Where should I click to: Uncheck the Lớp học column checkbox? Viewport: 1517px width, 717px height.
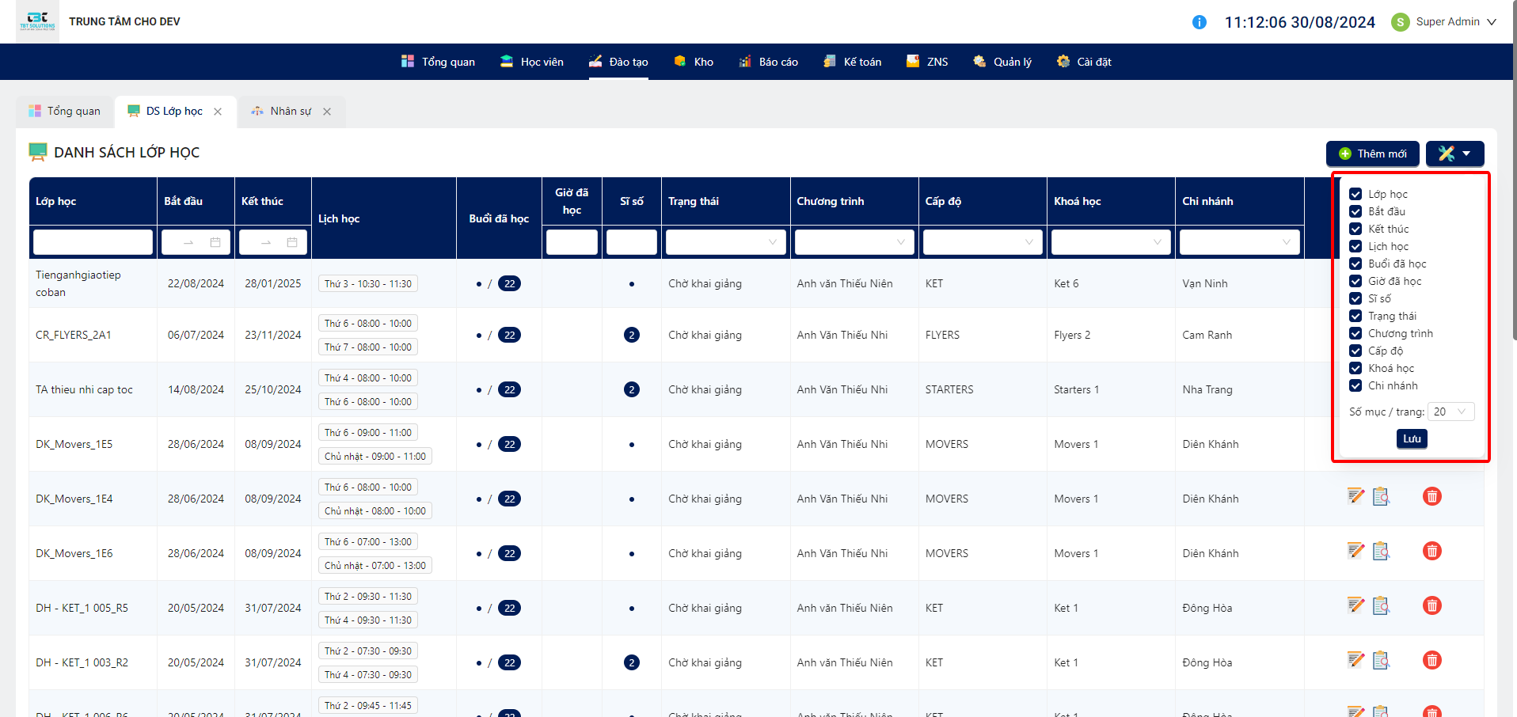tap(1355, 194)
